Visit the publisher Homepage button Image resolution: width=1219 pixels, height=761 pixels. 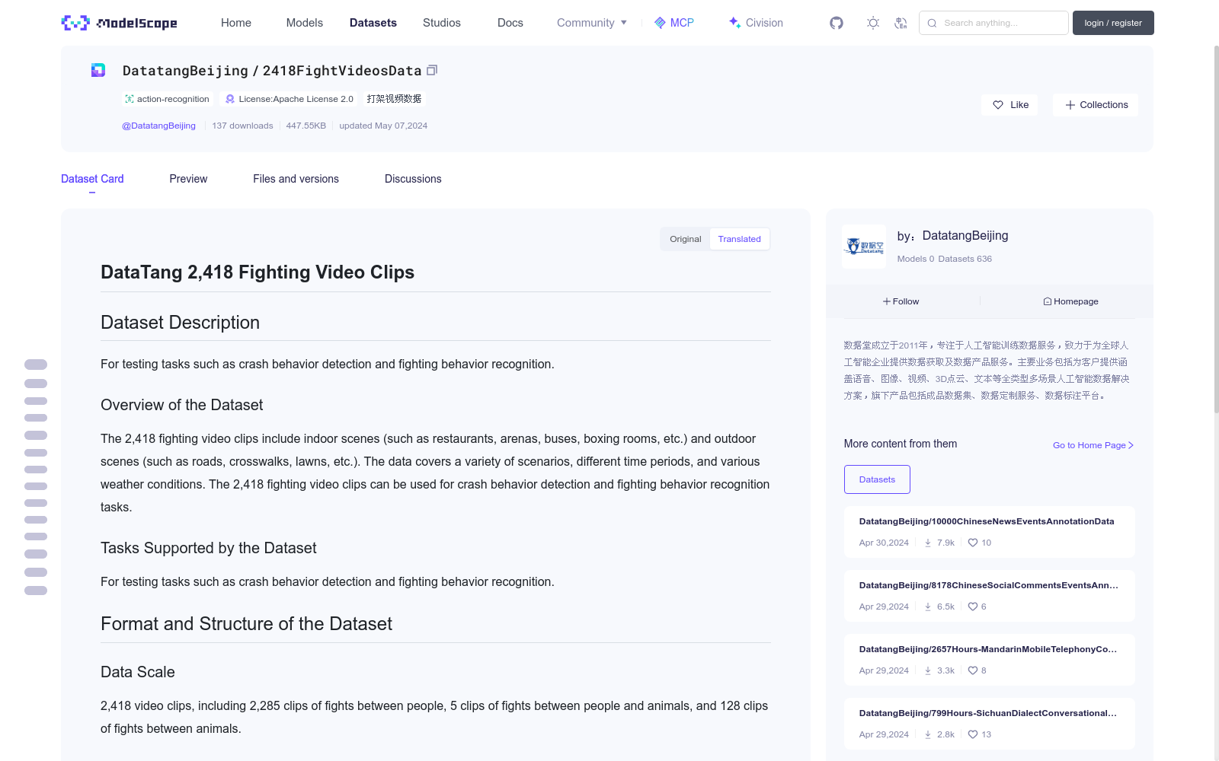[x=1070, y=301]
